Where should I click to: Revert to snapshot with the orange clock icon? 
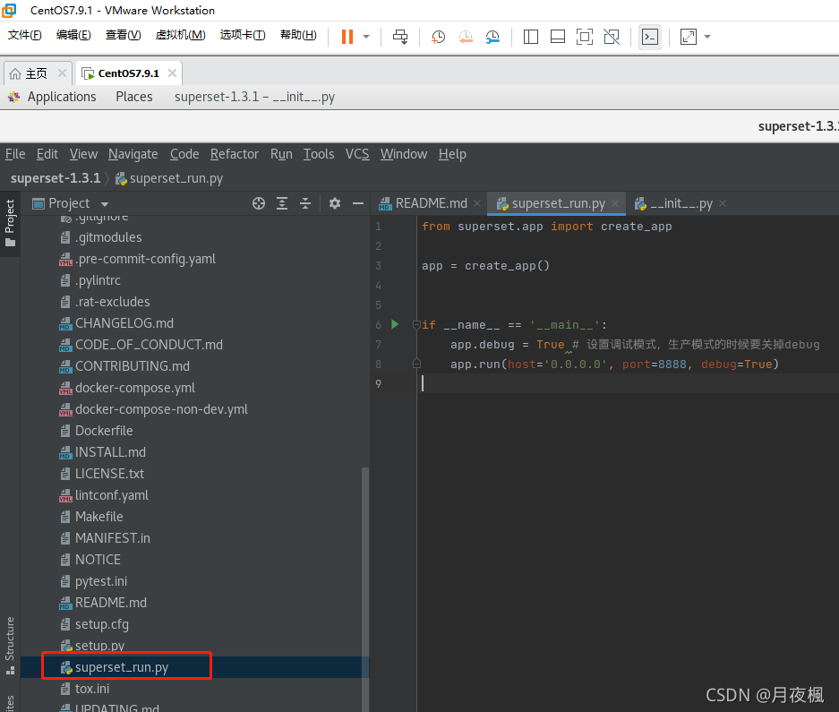coord(466,37)
